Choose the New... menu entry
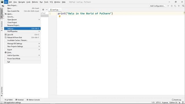 (23, 8)
